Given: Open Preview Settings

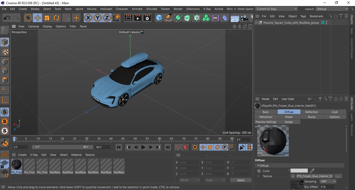Looking at the screenshot, I should pyautogui.click(x=266, y=122).
